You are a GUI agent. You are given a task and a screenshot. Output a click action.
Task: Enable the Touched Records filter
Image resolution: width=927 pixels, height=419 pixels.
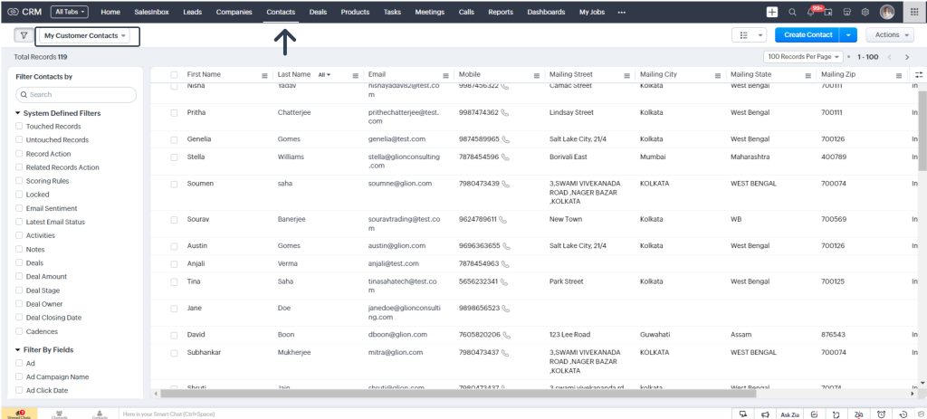point(20,127)
